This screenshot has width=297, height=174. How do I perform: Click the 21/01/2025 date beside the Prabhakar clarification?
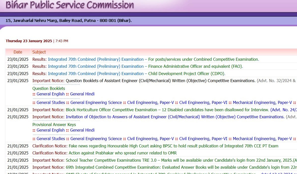(x=18, y=153)
